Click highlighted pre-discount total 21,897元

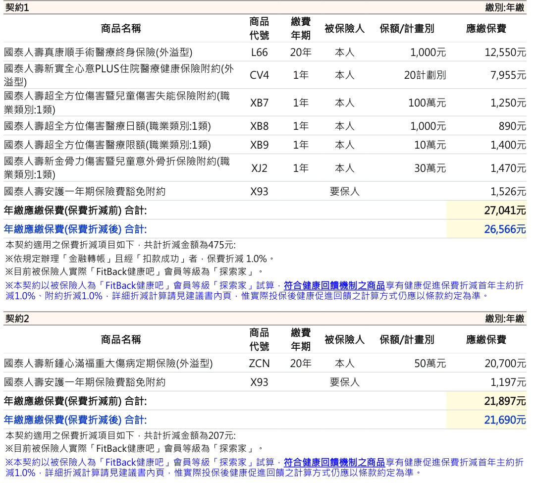click(505, 401)
